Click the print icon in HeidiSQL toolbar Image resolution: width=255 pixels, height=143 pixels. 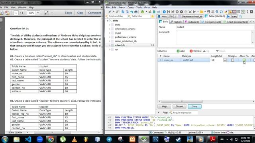(x=136, y=12)
